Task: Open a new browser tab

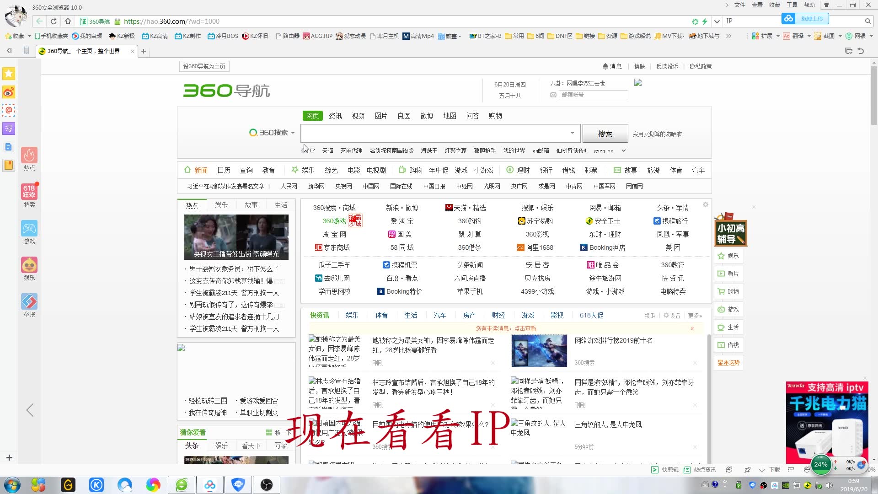Action: 144,51
